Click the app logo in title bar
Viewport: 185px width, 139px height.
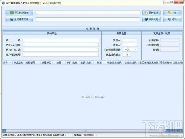(x=3, y=3)
